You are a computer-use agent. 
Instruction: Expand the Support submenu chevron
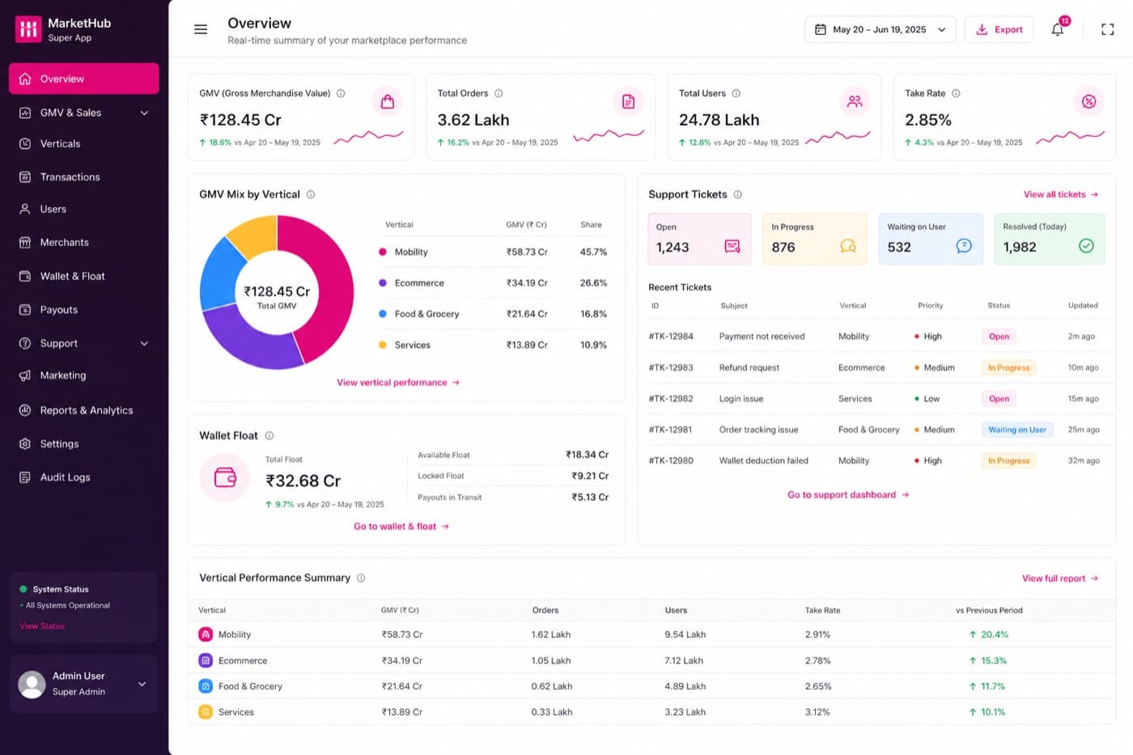click(144, 343)
